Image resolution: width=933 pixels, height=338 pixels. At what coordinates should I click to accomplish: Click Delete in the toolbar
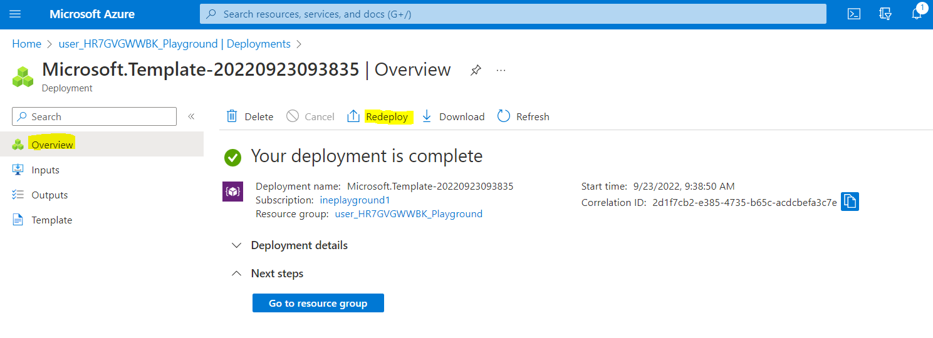pyautogui.click(x=250, y=116)
